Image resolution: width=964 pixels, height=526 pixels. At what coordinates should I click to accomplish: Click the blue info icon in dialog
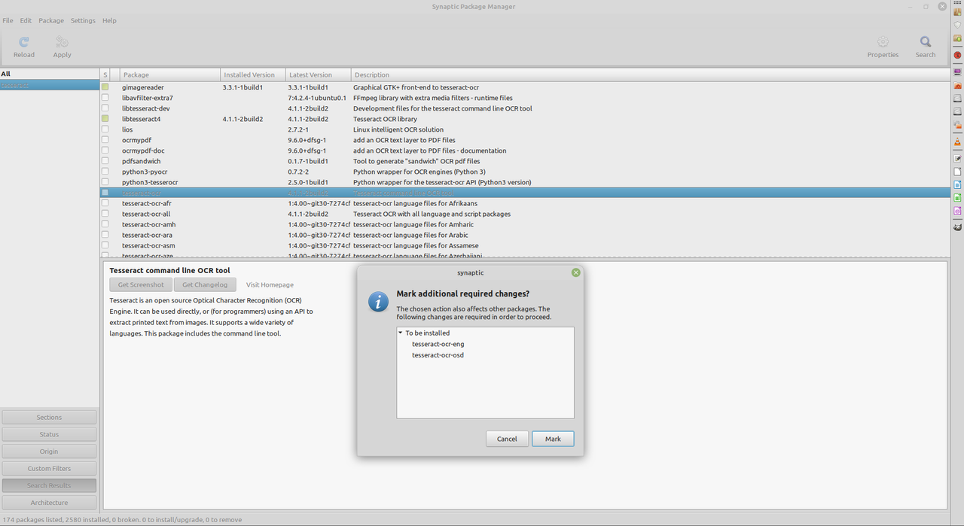click(378, 302)
